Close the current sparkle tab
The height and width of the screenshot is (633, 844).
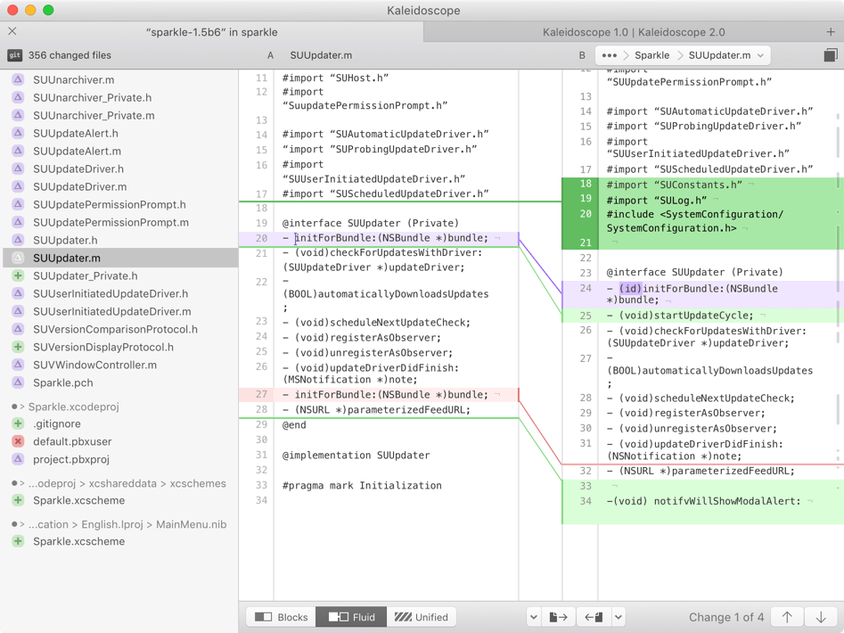pyautogui.click(x=12, y=32)
